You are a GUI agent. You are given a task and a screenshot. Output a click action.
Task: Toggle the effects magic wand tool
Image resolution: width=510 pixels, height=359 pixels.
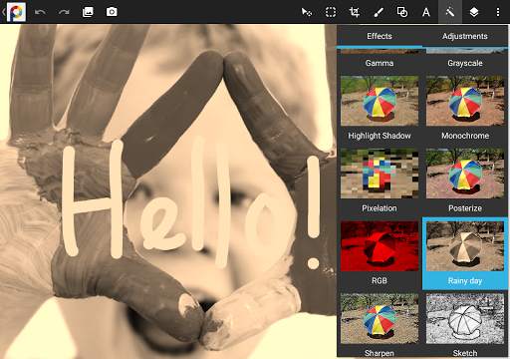(450, 12)
